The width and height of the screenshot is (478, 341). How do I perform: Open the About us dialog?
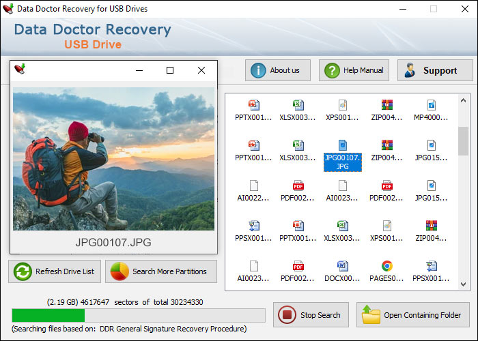(278, 70)
